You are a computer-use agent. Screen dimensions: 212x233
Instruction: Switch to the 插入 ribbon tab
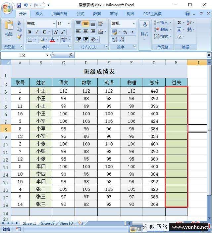(39, 14)
